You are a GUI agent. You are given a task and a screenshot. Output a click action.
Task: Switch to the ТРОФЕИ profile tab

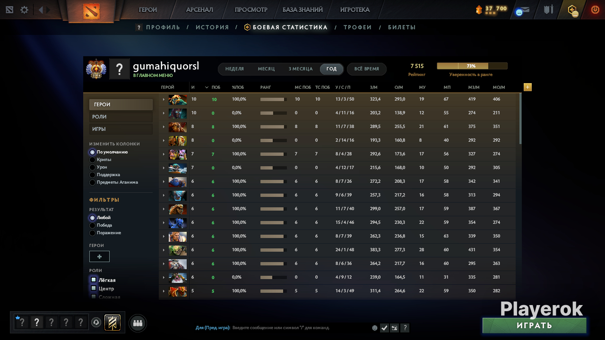coord(358,27)
